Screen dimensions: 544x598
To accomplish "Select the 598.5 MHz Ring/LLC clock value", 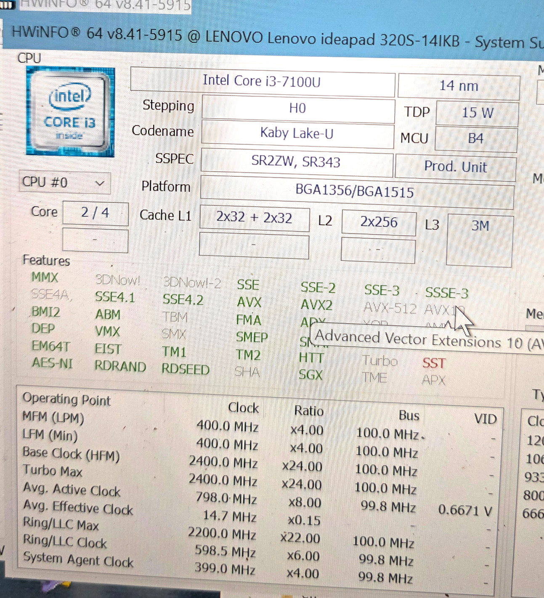I will tap(226, 551).
